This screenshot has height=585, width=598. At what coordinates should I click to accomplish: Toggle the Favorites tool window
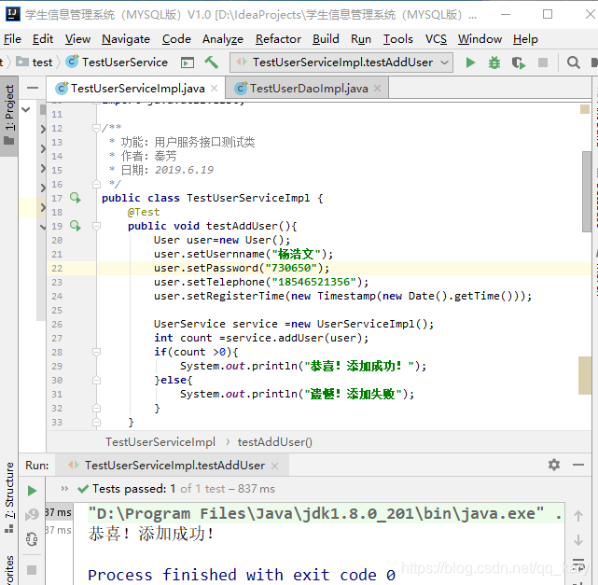8,569
